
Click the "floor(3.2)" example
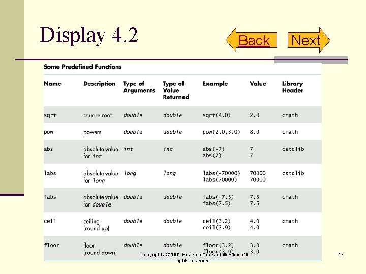point(218,245)
